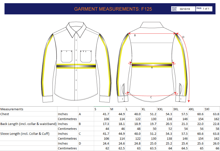Select row D inches value 25.6
The width and height of the screenshot is (220, 151).
coord(200,143)
